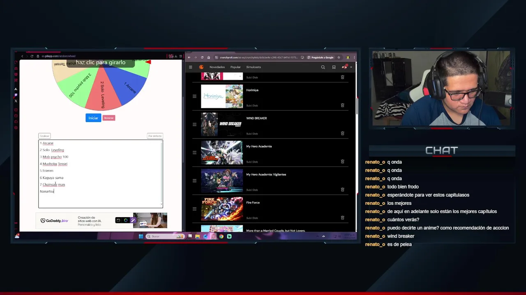Viewport: 526px width, 295px height.
Task: Click the trash icon of the topmost list item
Action: [342, 77]
